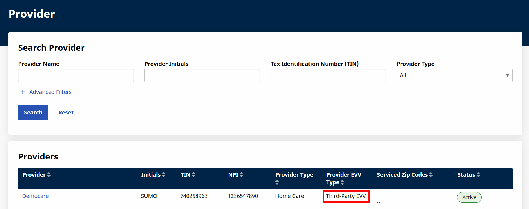Open the Provider Type dropdown
This screenshot has height=209, width=529.
[x=454, y=75]
